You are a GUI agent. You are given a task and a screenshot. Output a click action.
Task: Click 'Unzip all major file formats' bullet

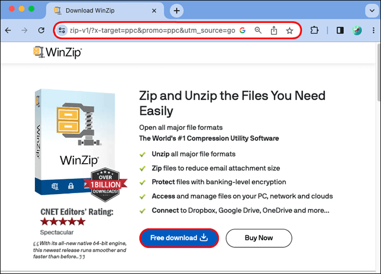coord(194,154)
